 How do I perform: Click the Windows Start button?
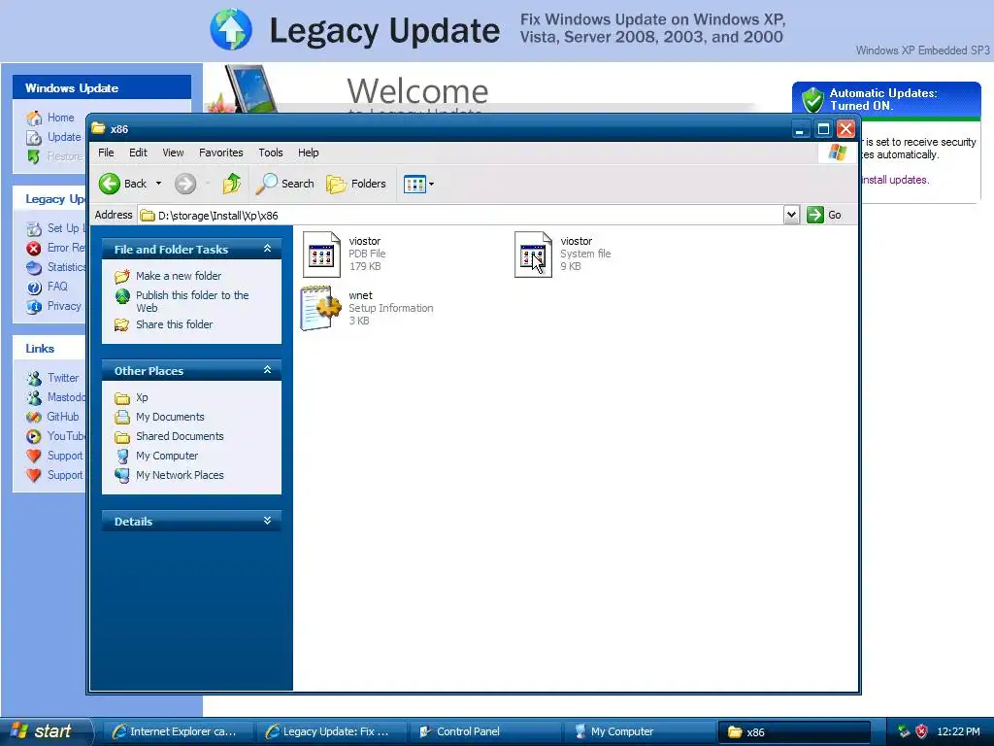tap(46, 731)
